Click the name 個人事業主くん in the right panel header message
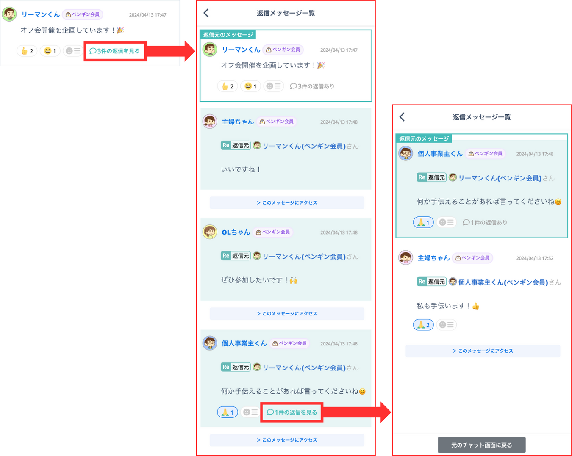 pyautogui.click(x=440, y=154)
